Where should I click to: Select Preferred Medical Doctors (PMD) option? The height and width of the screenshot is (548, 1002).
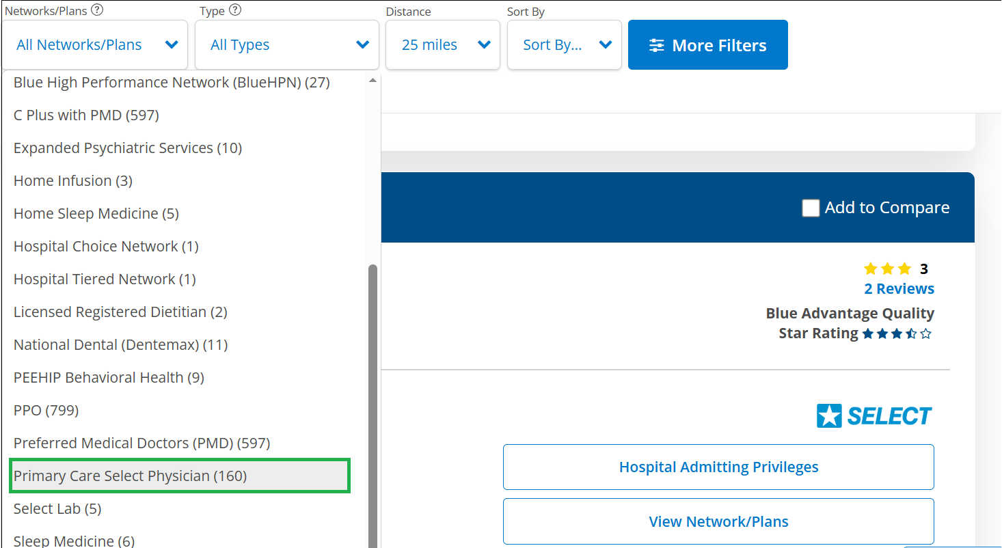[141, 443]
